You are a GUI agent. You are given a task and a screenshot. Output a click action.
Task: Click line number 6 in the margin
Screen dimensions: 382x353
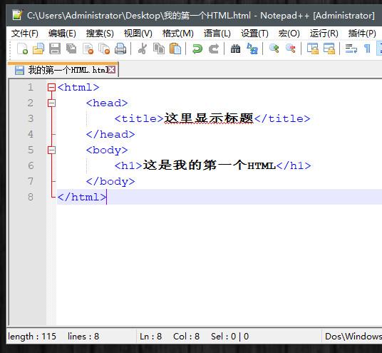pos(31,165)
